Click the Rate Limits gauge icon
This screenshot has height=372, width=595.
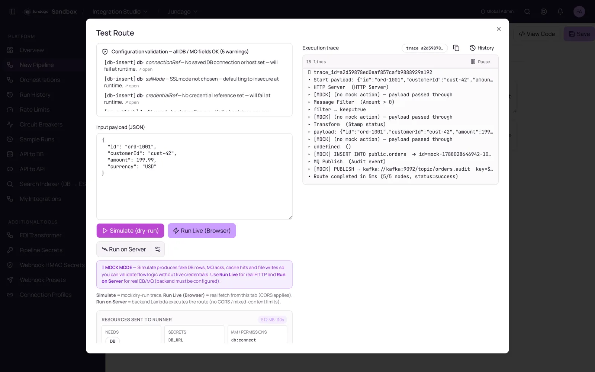(x=10, y=109)
